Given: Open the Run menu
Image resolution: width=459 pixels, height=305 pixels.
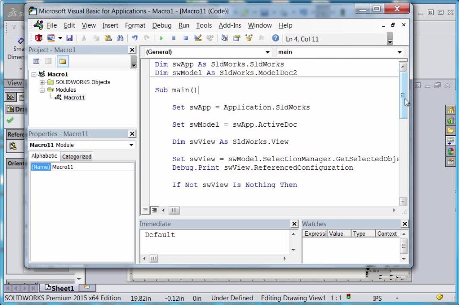Looking at the screenshot, I should 184,25.
